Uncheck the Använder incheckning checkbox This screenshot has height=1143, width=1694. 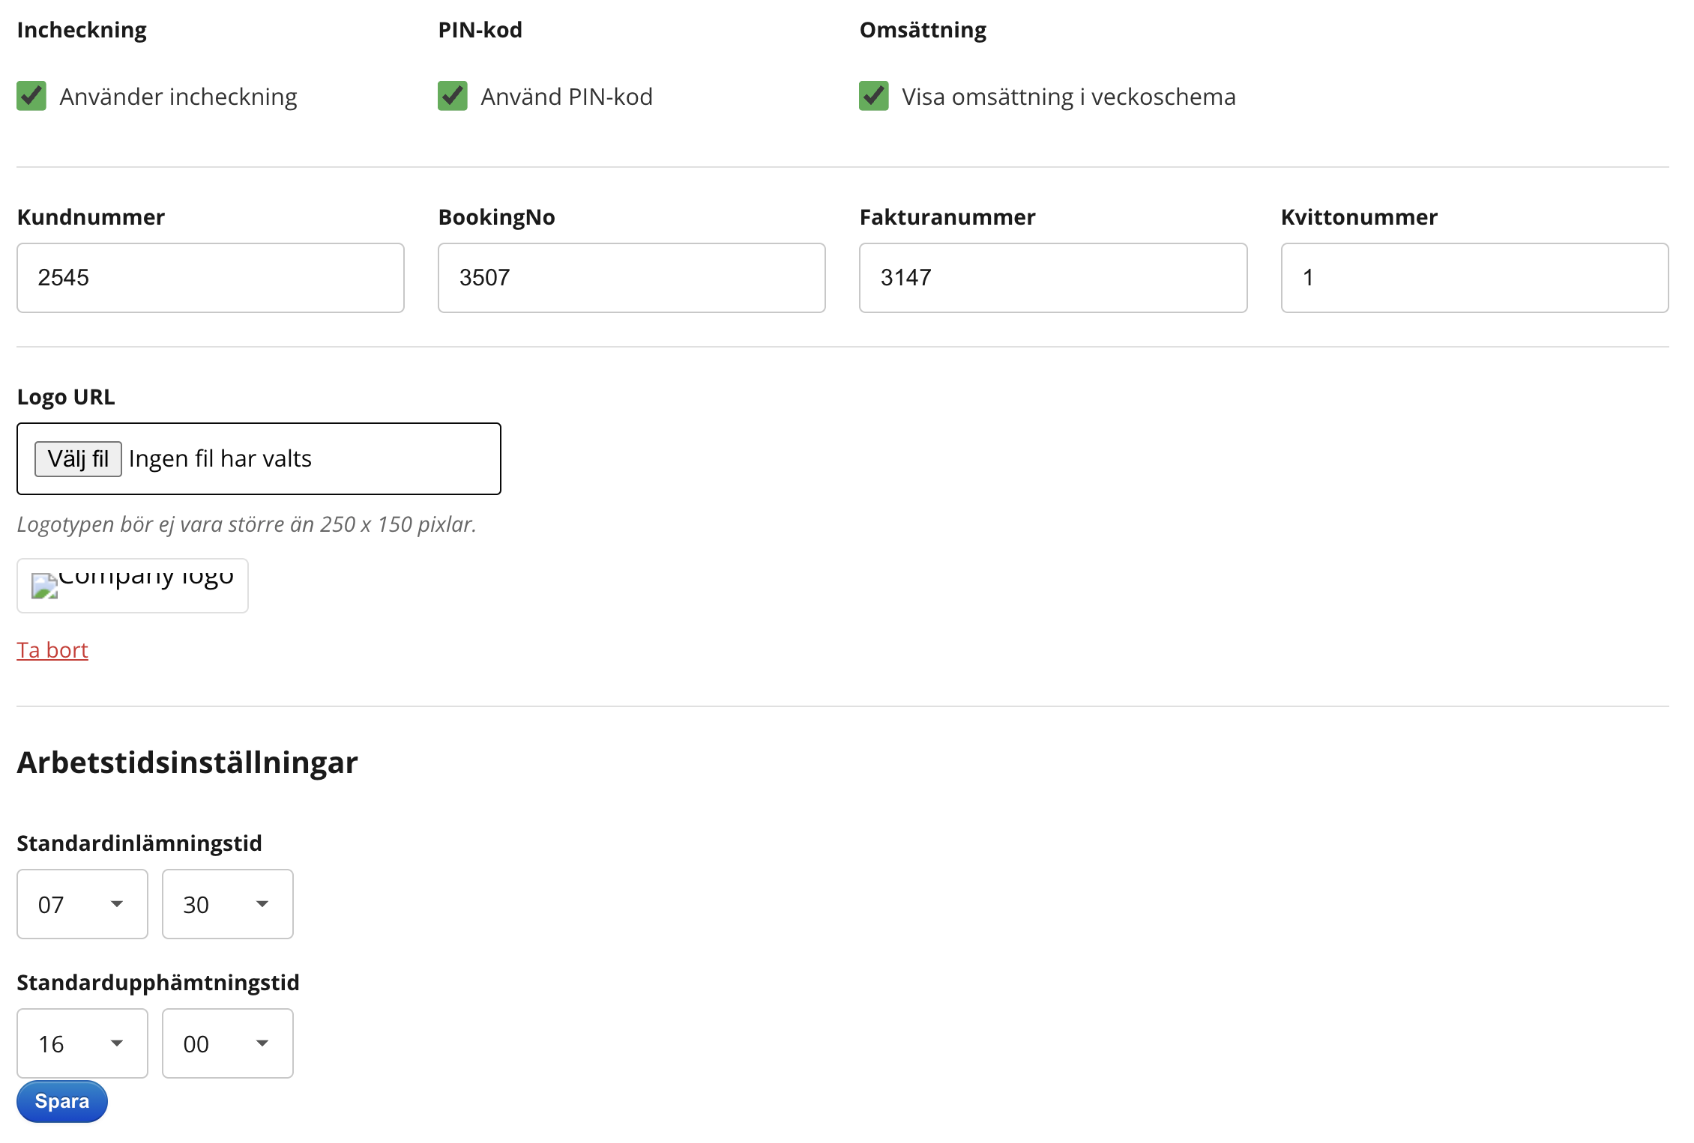[31, 96]
